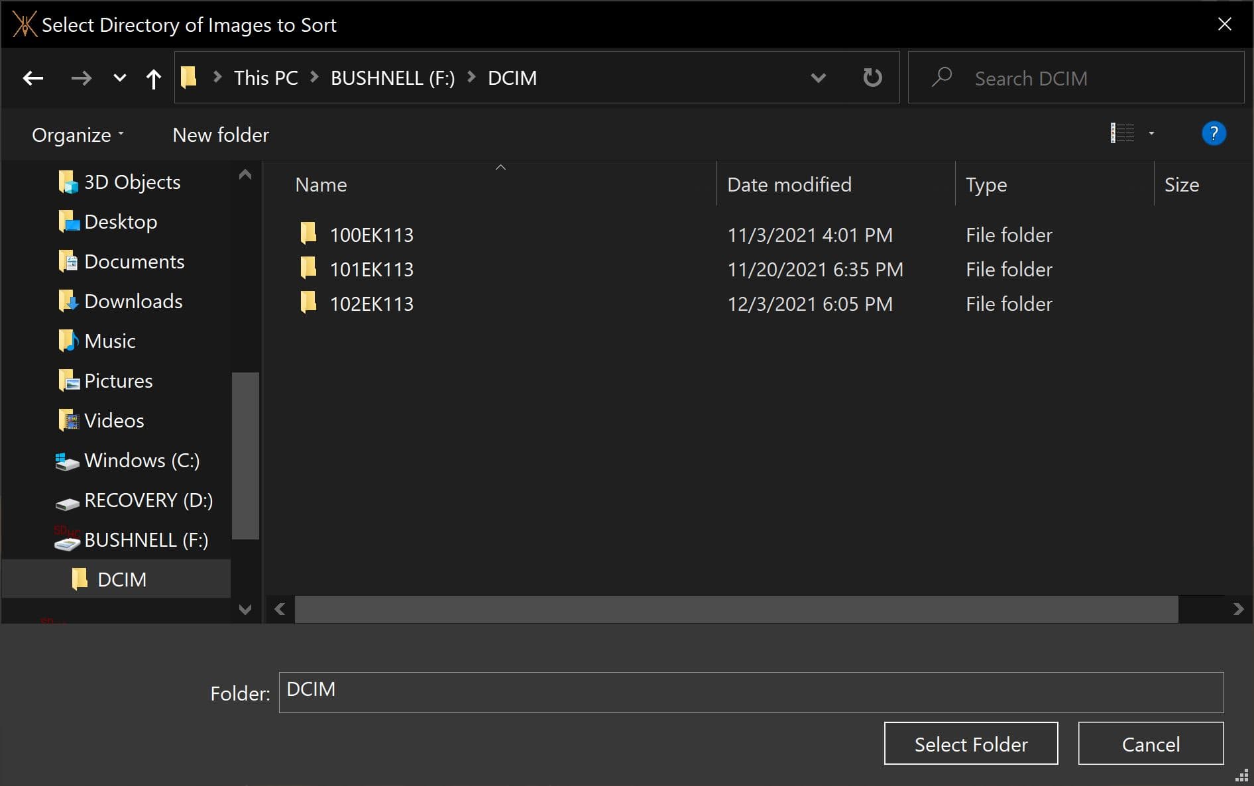Click the folder icon in address bar
This screenshot has height=786, width=1254.
click(189, 77)
